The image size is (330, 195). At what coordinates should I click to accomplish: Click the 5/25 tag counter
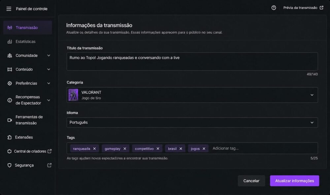click(314, 158)
